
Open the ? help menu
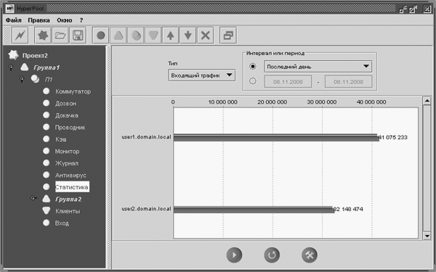(81, 20)
